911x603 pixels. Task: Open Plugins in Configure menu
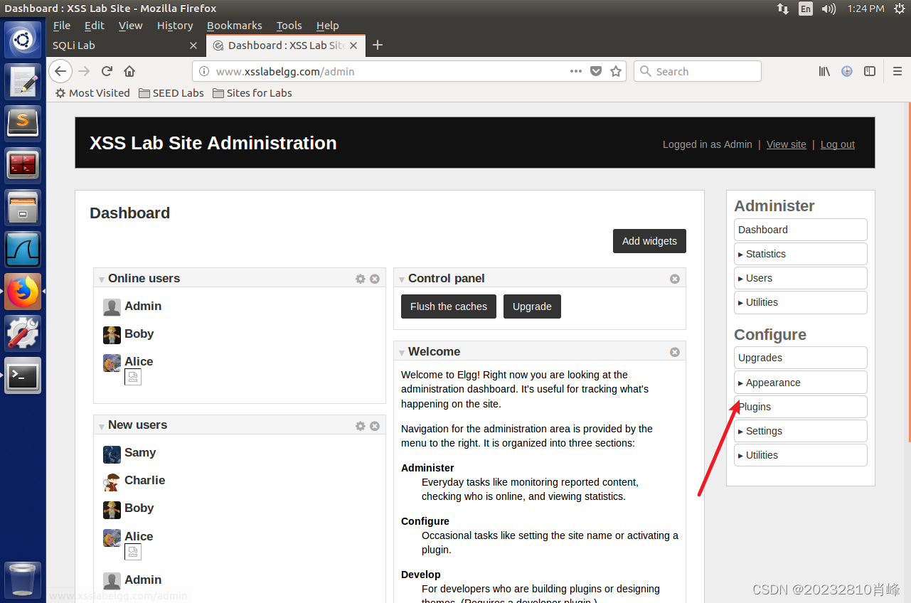pyautogui.click(x=800, y=407)
